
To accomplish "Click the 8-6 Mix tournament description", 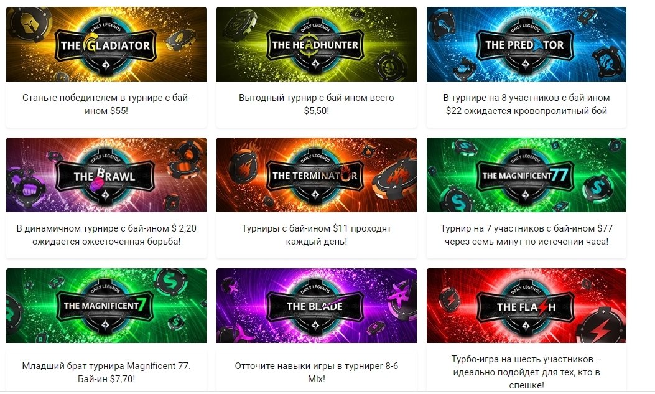I will pos(316,372).
